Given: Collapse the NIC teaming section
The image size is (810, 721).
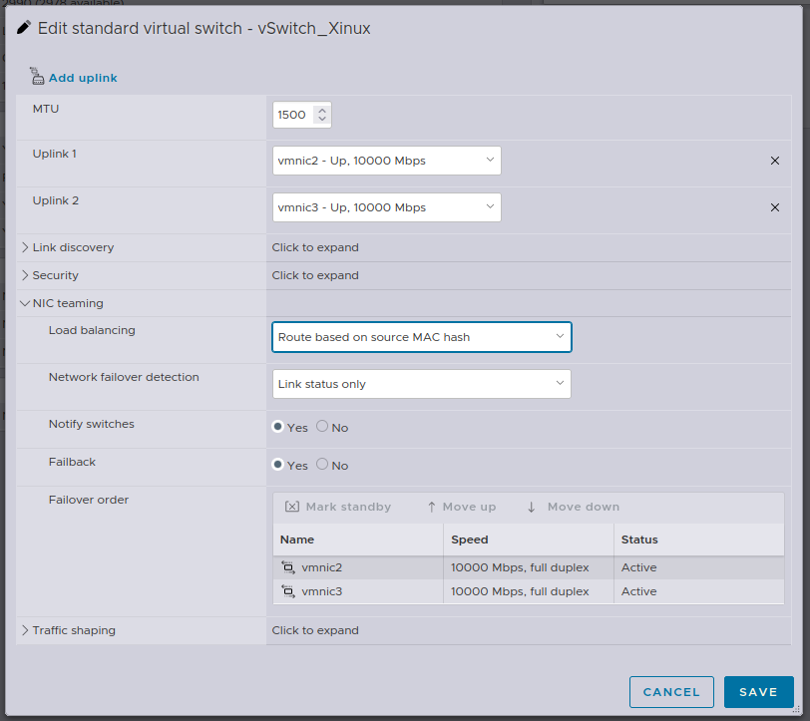Looking at the screenshot, I should point(26,303).
